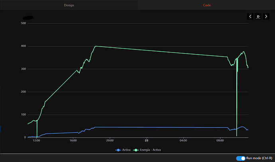Image resolution: width=275 pixels, height=162 pixels.
Task: Click the 500 y-axis value label
Action: (x=23, y=23)
